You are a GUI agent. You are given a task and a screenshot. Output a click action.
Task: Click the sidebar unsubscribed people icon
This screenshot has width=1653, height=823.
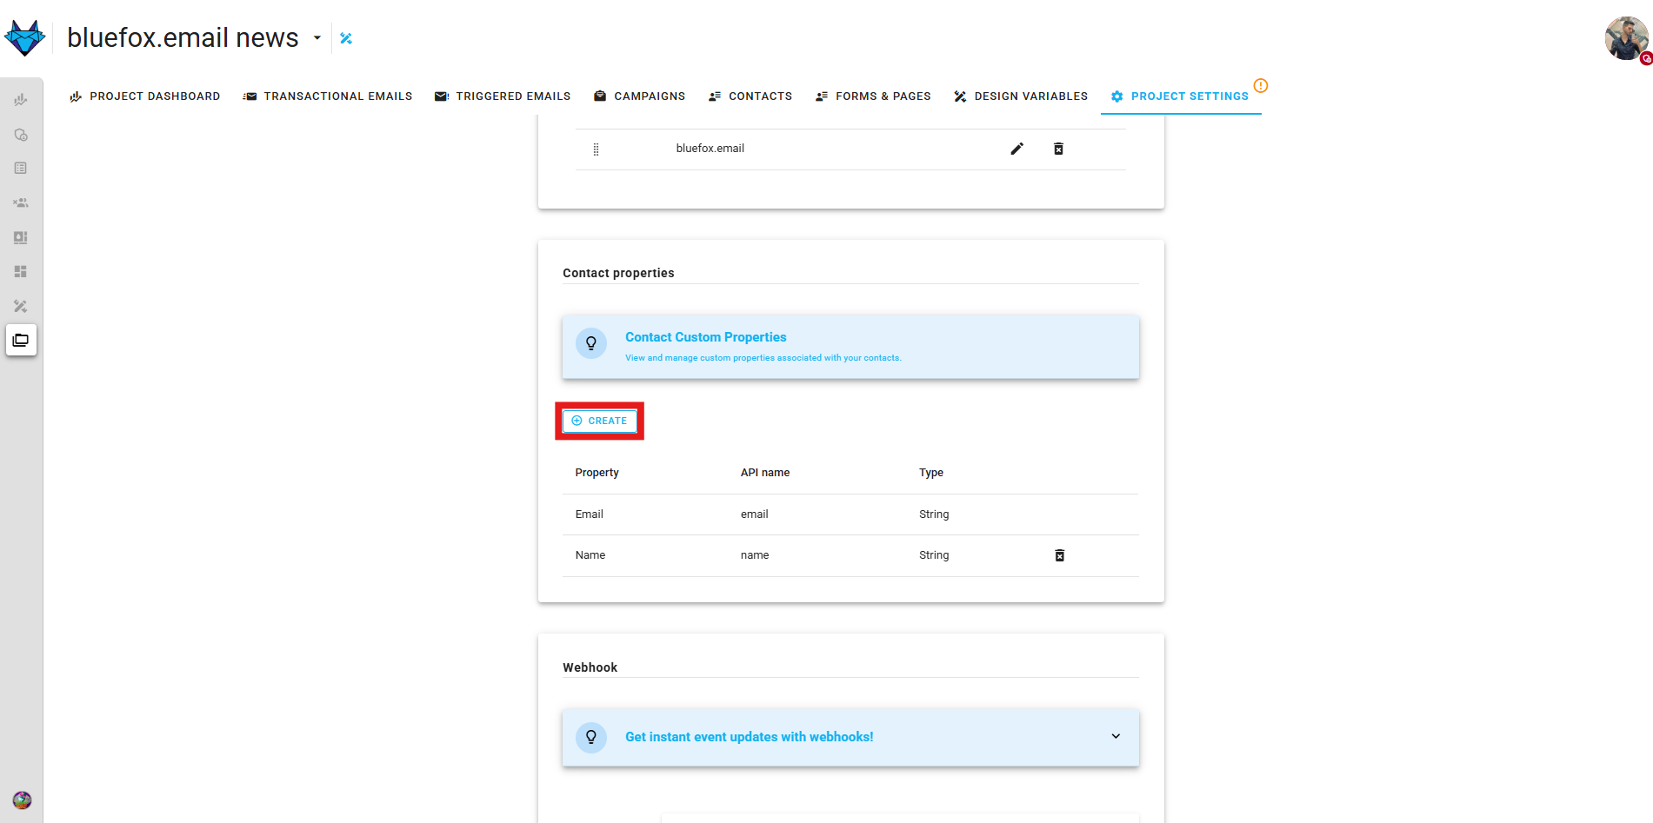click(x=21, y=202)
